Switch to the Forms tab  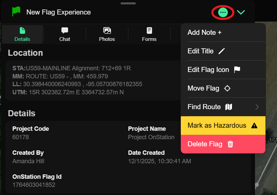149,34
